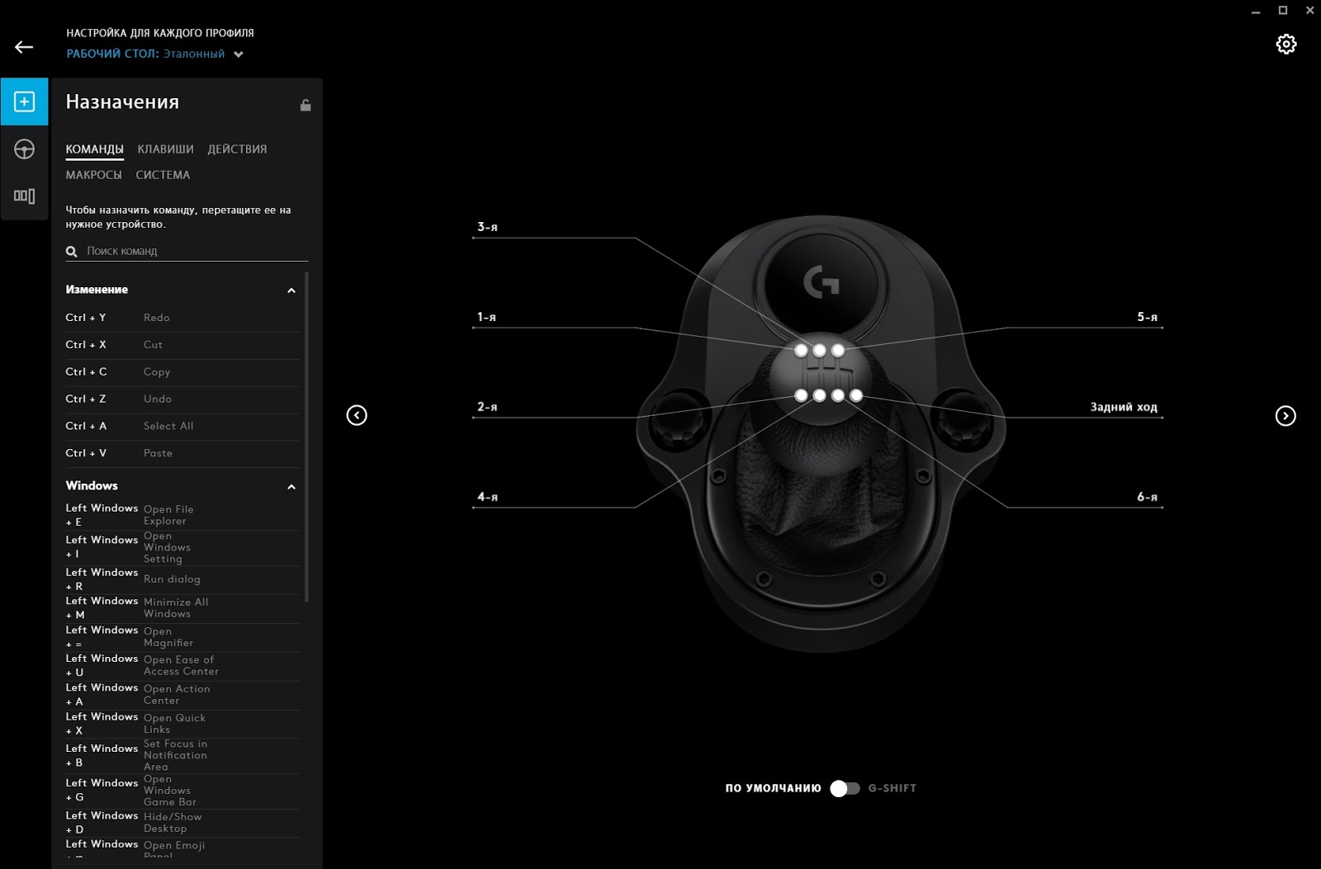Show previous device view with left arrow
The width and height of the screenshot is (1321, 869).
pos(357,415)
